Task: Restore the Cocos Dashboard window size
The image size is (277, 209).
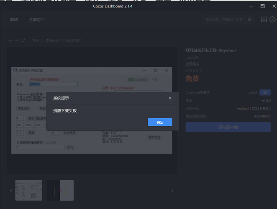Action: [x=262, y=6]
